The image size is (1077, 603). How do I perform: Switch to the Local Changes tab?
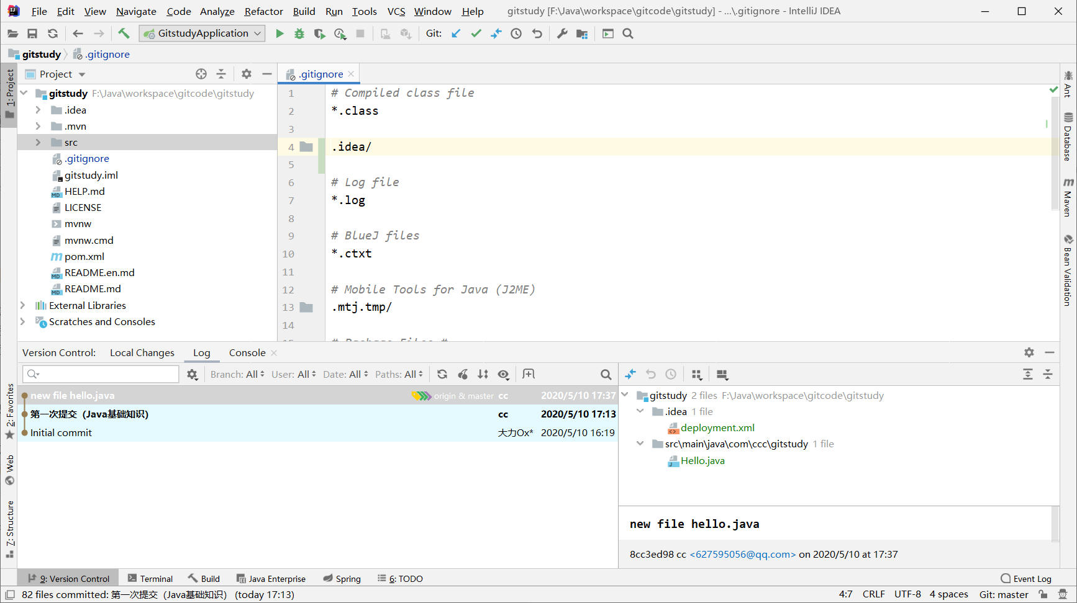[x=142, y=352]
